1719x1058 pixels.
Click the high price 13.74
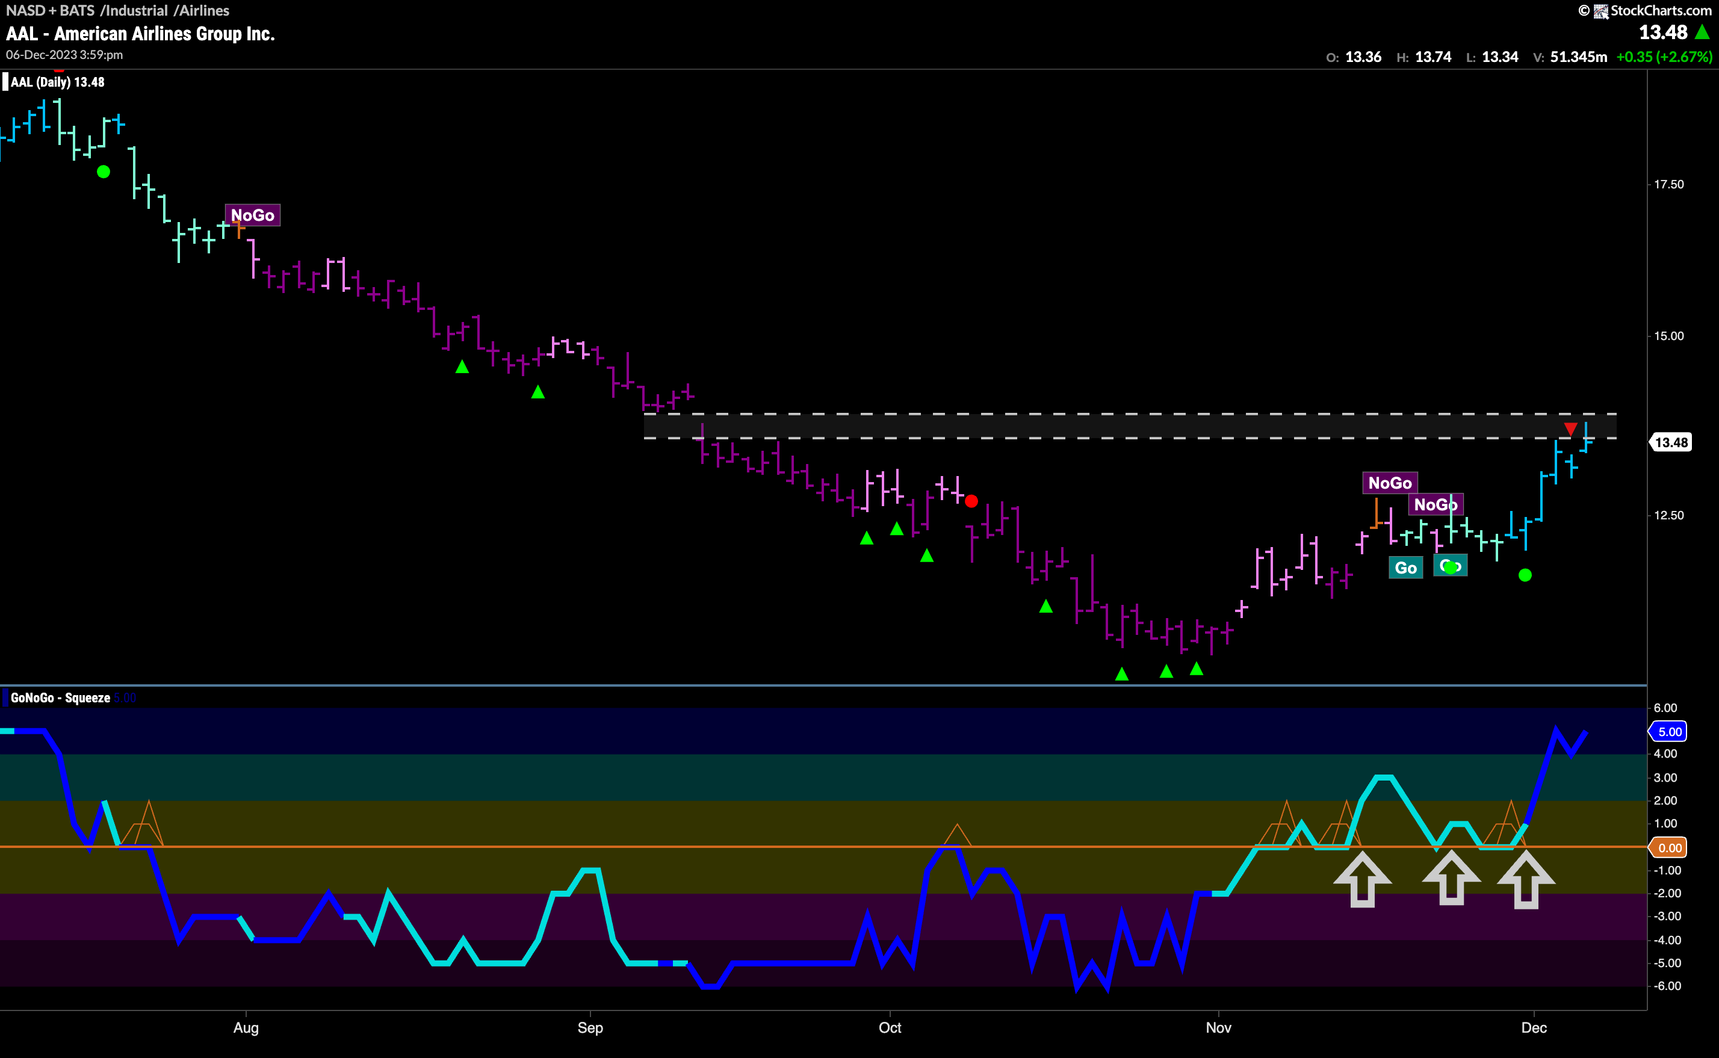pos(1433,57)
